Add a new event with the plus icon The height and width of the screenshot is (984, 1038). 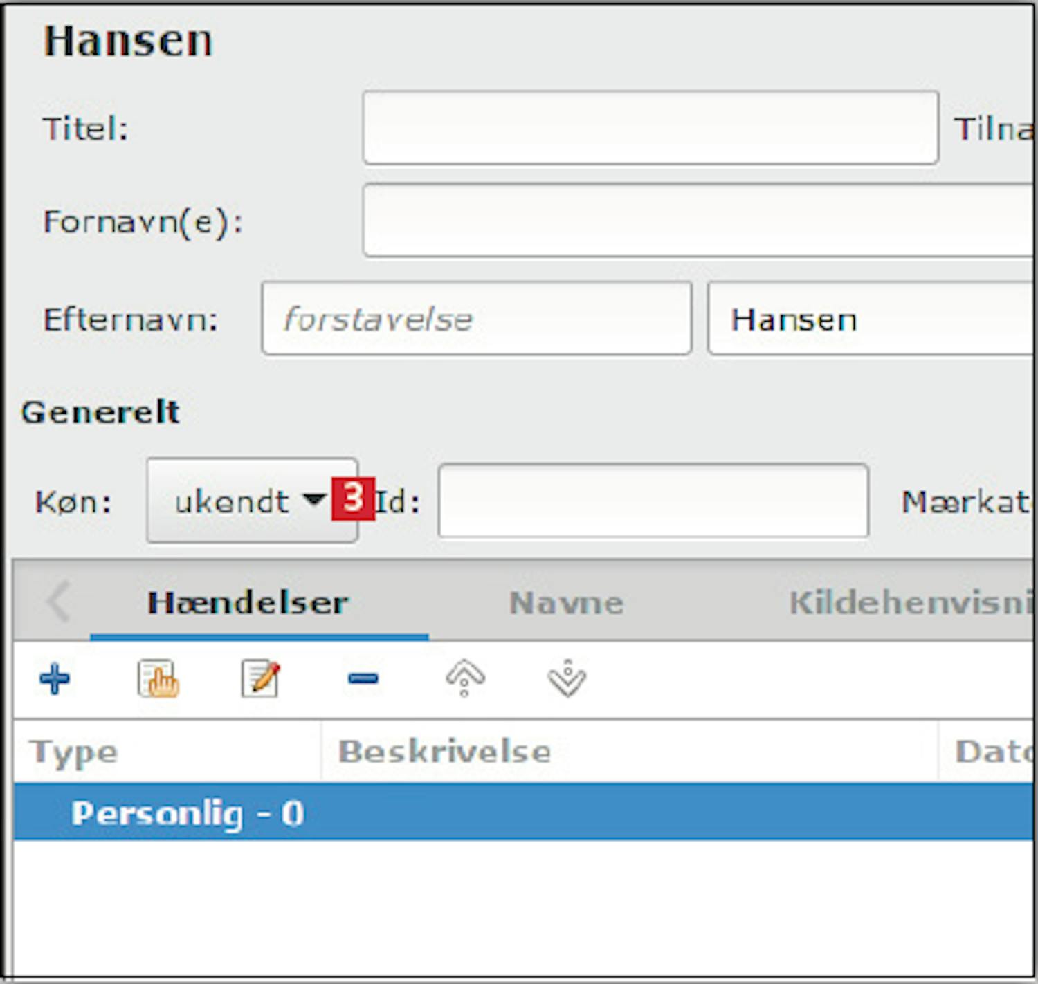(55, 679)
